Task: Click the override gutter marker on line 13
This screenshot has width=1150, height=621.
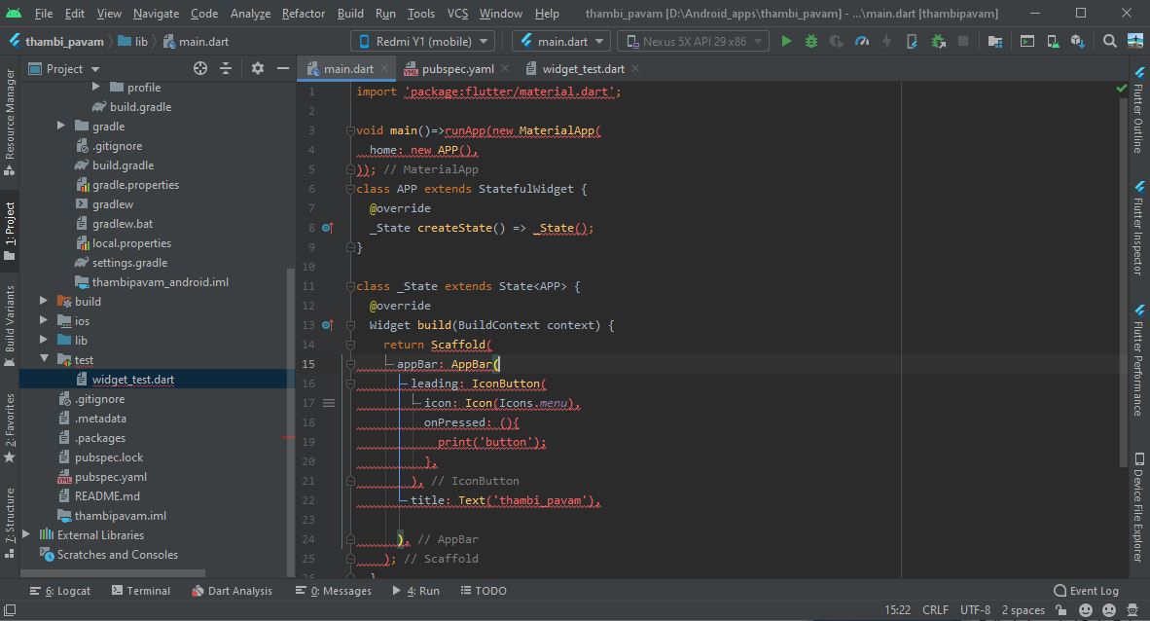Action: point(327,325)
